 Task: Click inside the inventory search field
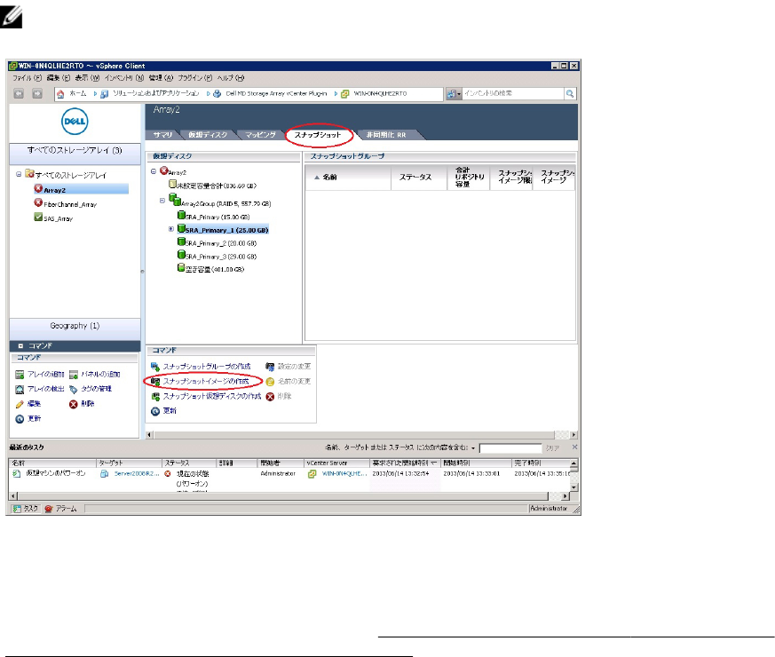coord(513,93)
